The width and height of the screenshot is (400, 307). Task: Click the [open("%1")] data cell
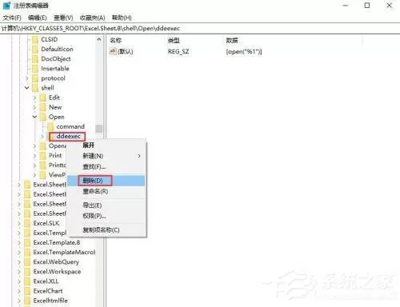pyautogui.click(x=244, y=51)
